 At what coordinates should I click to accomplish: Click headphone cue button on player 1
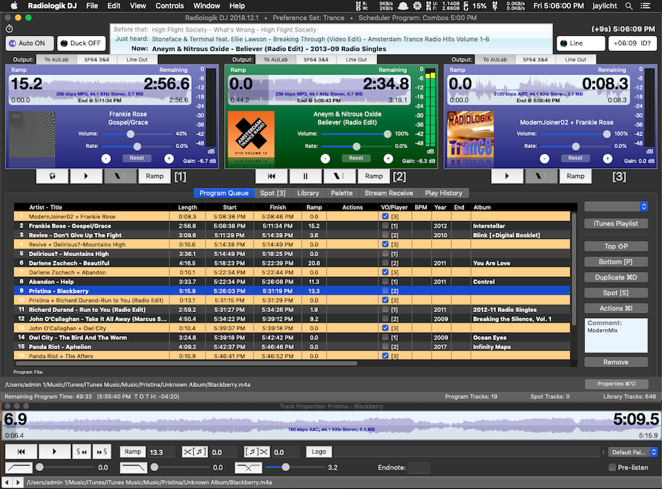pyautogui.click(x=52, y=176)
